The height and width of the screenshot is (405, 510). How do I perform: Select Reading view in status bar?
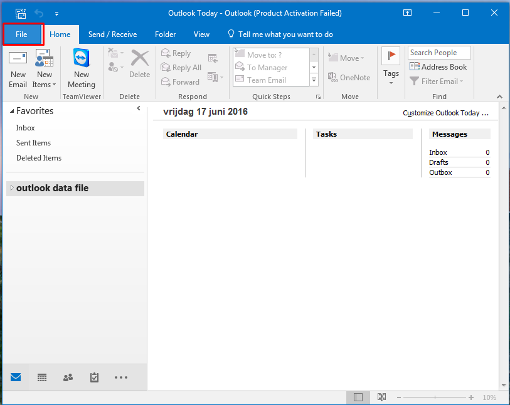[381, 397]
